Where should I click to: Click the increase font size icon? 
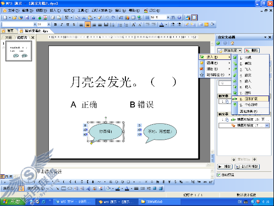pyautogui.click(x=133, y=25)
